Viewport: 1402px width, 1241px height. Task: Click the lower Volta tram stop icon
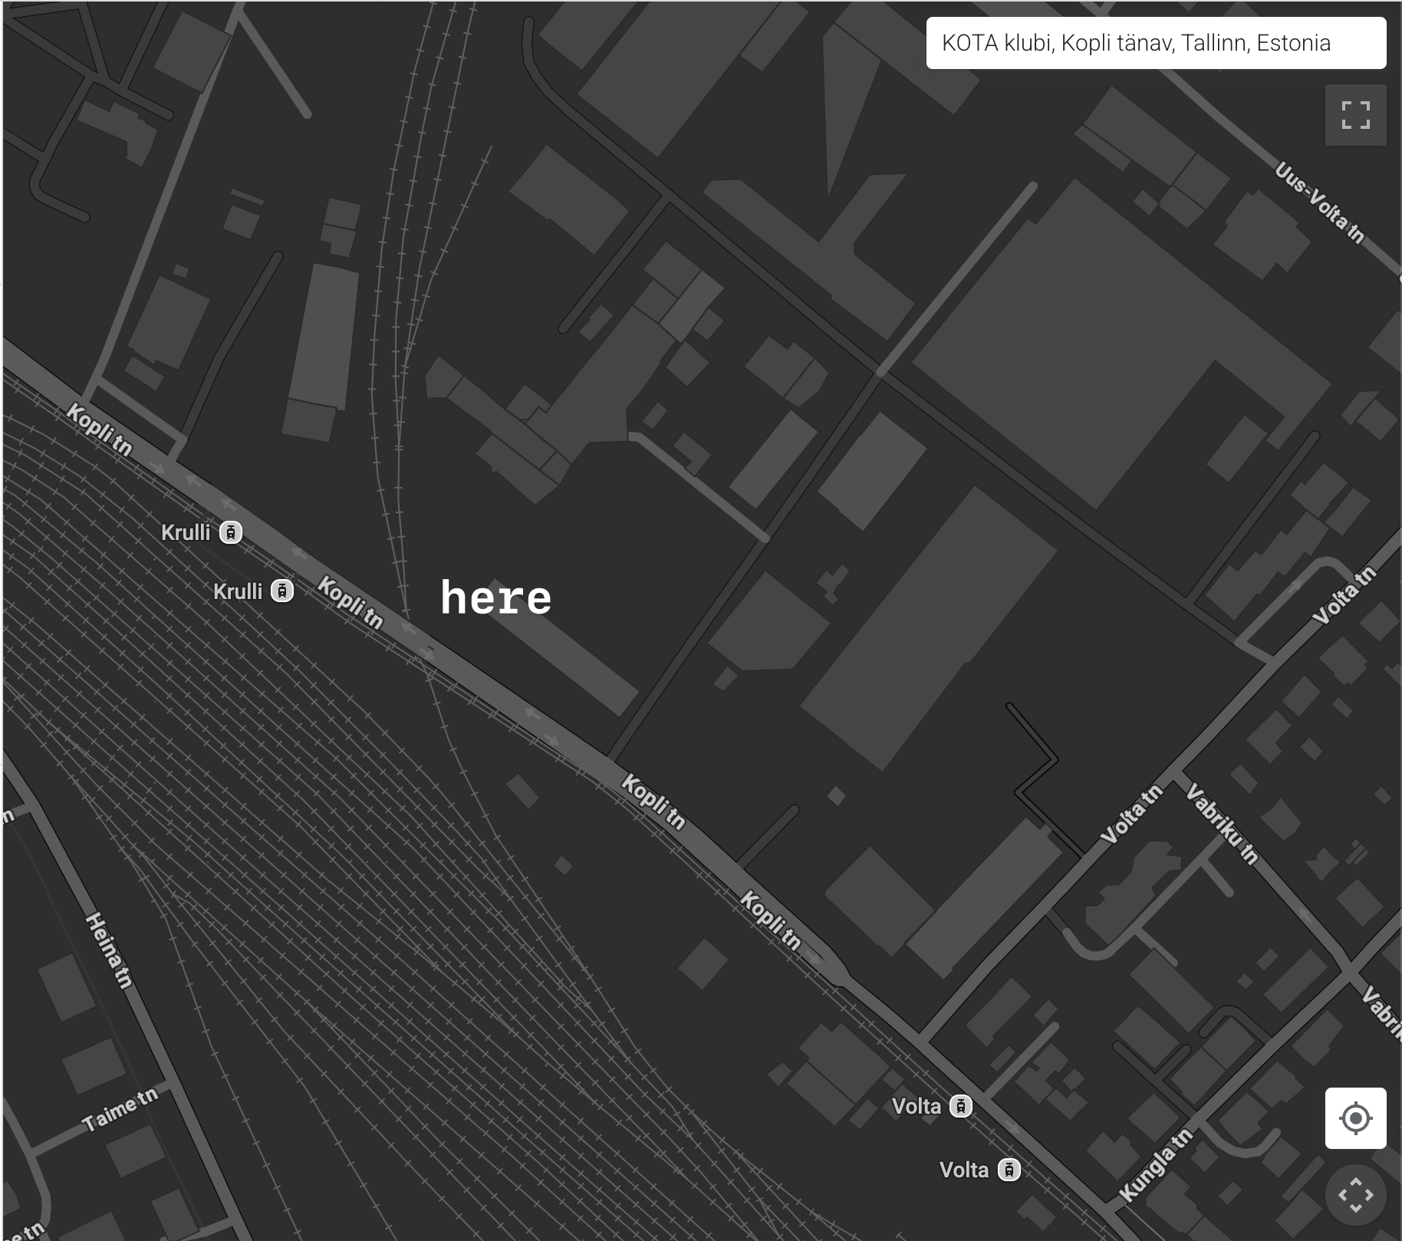[x=1009, y=1170]
